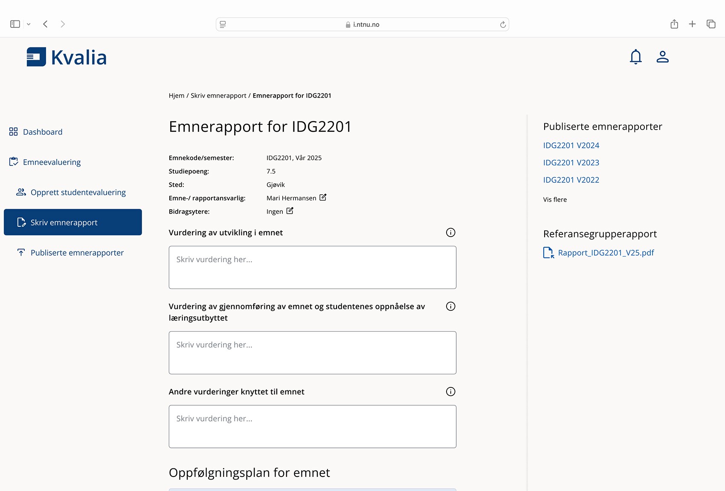Open the browser share icon
Image resolution: width=725 pixels, height=491 pixels.
[x=674, y=24]
